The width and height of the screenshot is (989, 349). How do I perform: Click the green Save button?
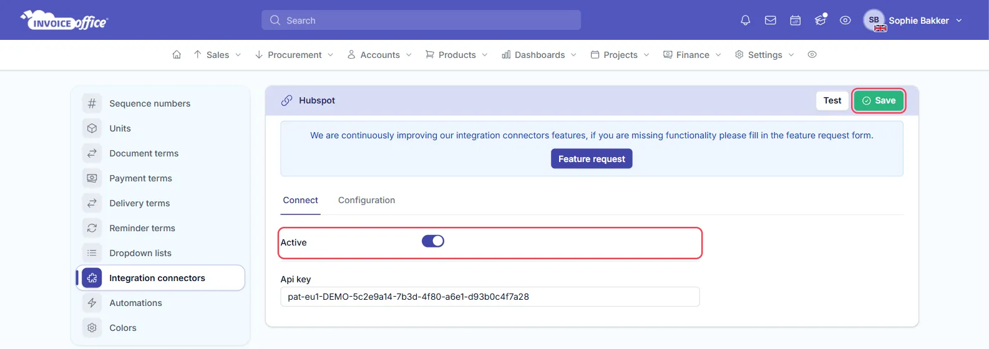[x=879, y=100]
